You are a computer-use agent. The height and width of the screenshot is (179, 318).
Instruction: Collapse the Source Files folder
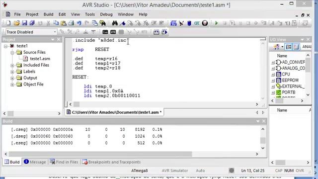click(12, 53)
